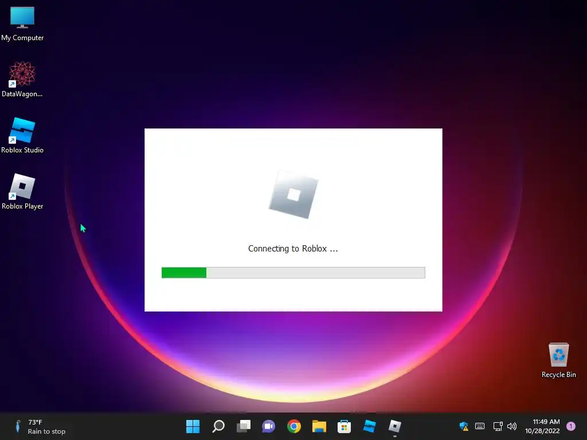Click the 'Connecting to Roblox ...' text
This screenshot has height=440, width=587.
coord(293,249)
